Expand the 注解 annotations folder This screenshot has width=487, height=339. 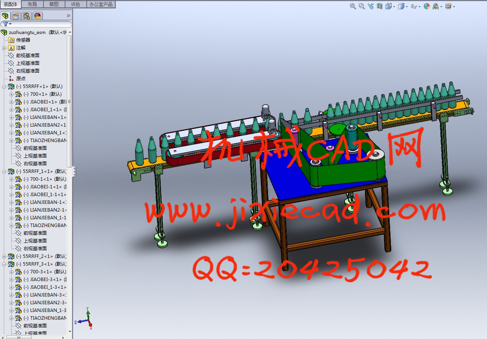[x=4, y=48]
